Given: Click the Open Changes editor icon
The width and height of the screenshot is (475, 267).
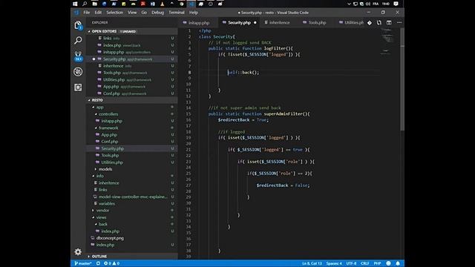Looking at the screenshot, I should [x=379, y=23].
